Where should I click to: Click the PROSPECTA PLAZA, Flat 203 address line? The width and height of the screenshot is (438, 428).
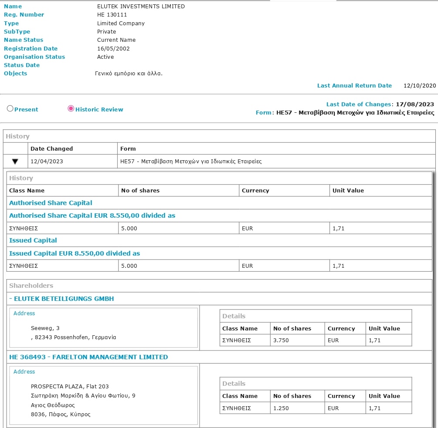[x=70, y=387]
